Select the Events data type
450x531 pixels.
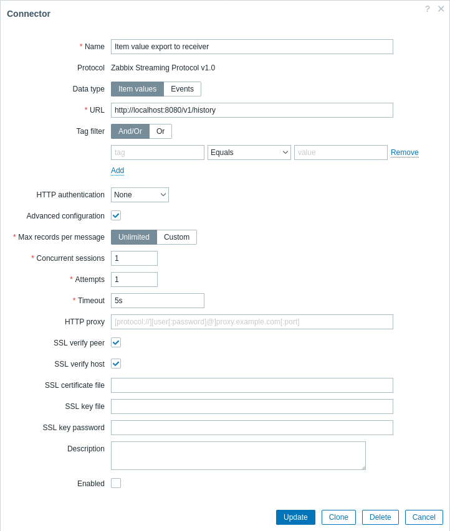click(x=183, y=89)
